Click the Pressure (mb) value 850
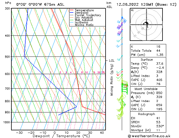The height and width of the screenshot is (138, 179). 159,93
